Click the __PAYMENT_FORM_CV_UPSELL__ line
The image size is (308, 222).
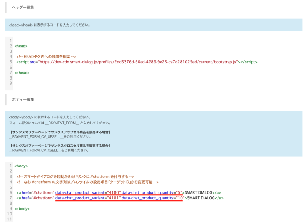pyautogui.click(x=50, y=137)
